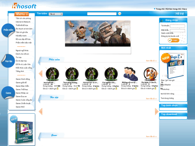
Task: Click the Học tập round category badge
Action: point(8,61)
